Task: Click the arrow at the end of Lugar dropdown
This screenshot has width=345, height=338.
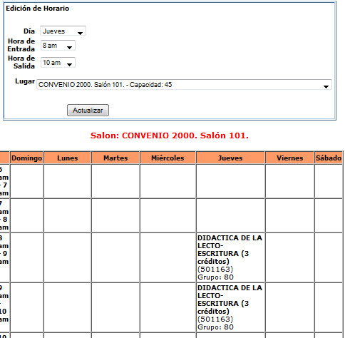Action: point(326,87)
